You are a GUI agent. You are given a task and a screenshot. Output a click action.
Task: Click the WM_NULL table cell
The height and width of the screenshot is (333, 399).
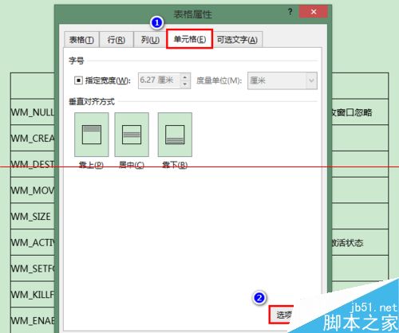33,112
